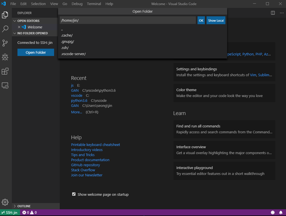Open the File menu
The width and height of the screenshot is (286, 216).
(x=13, y=4)
